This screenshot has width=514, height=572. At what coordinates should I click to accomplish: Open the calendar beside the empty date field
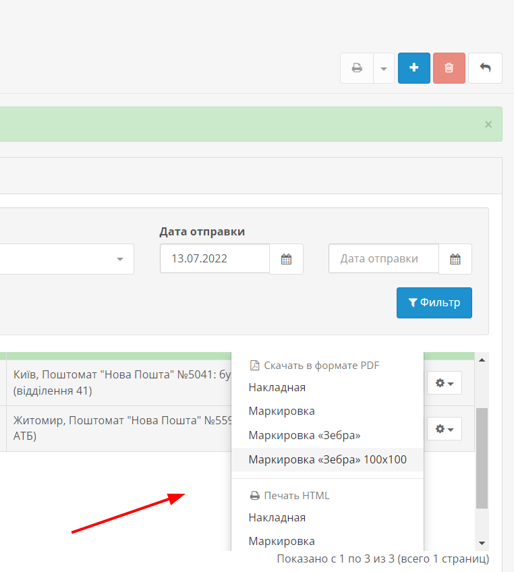pos(455,259)
